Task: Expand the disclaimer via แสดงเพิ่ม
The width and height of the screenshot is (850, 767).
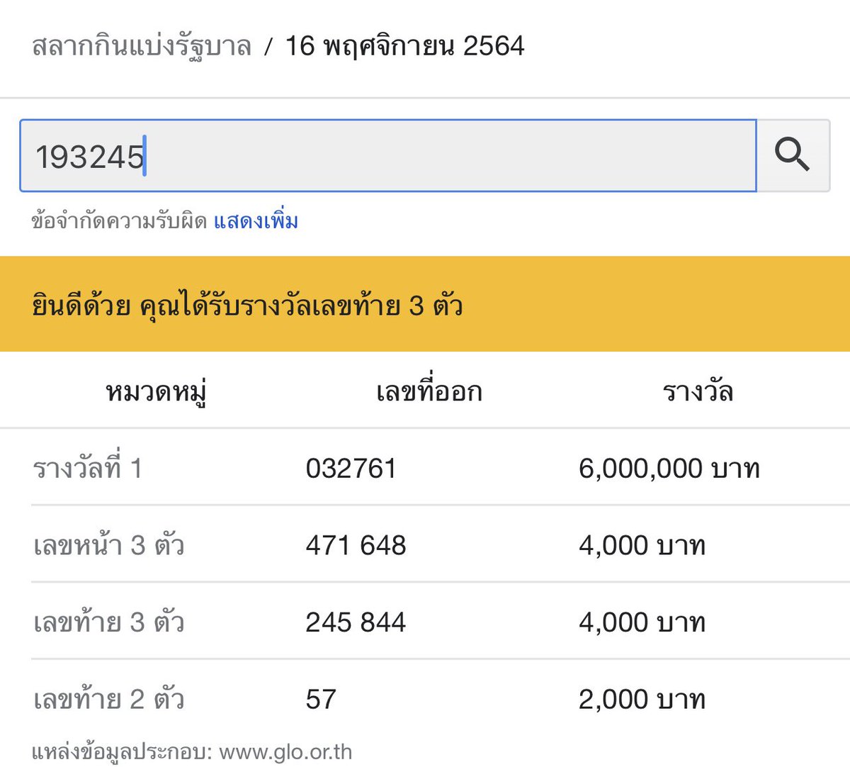Action: [x=256, y=220]
